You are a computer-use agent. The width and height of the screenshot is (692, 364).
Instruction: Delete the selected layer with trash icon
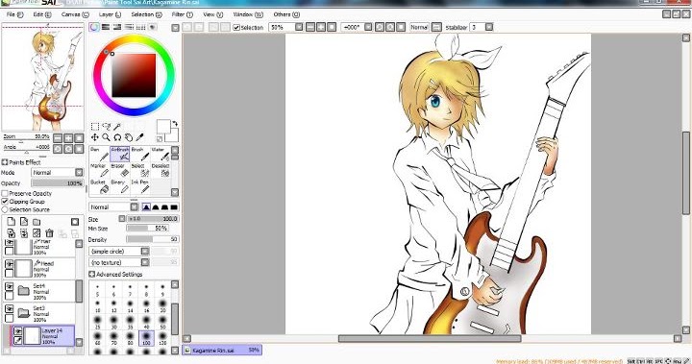(49, 233)
